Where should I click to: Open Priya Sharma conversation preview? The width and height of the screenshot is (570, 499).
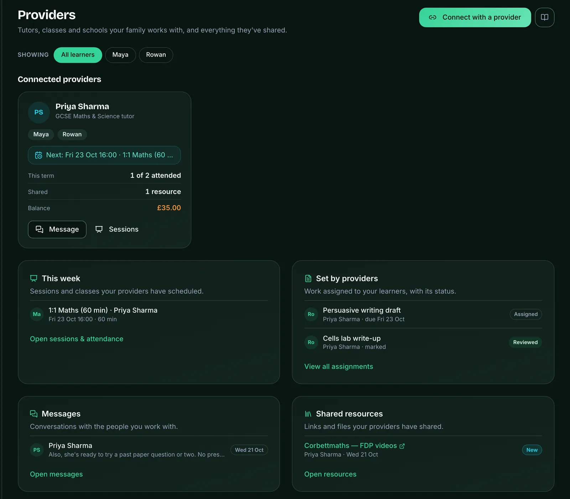tap(149, 450)
